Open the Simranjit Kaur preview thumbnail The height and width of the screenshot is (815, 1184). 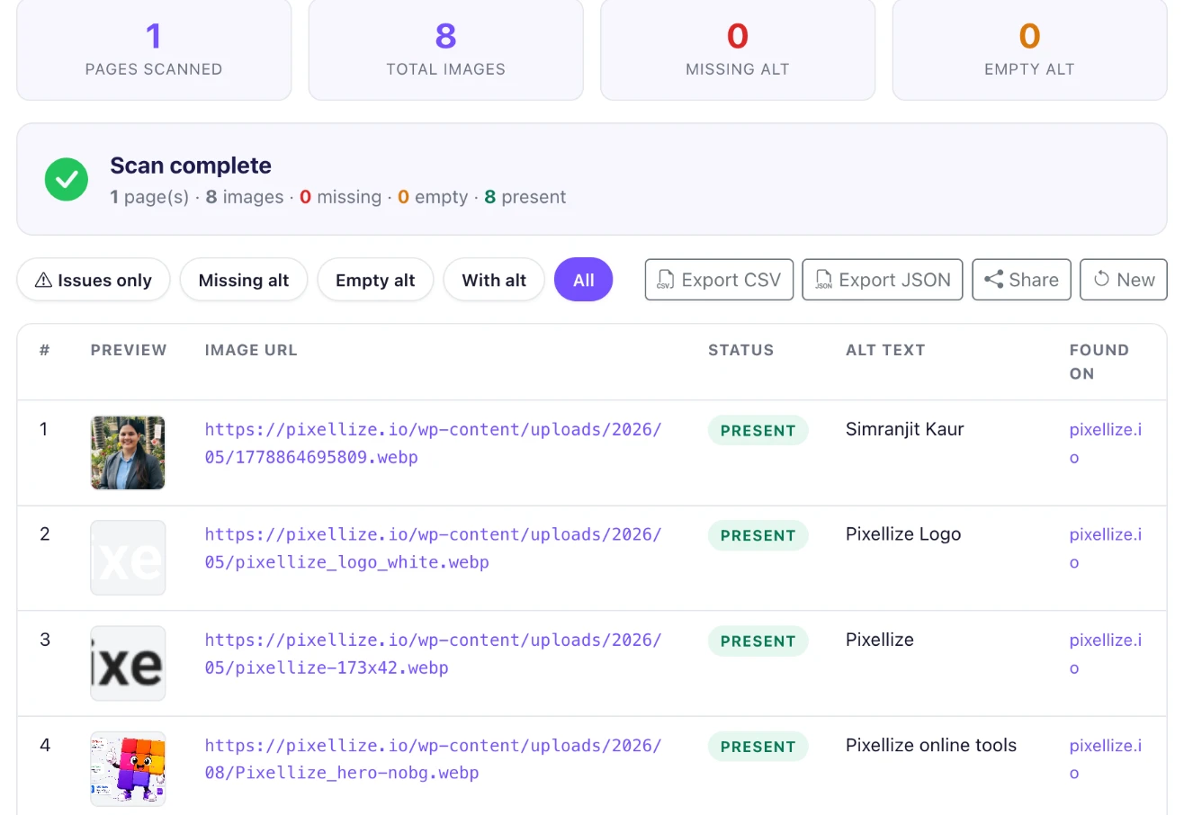pos(128,452)
